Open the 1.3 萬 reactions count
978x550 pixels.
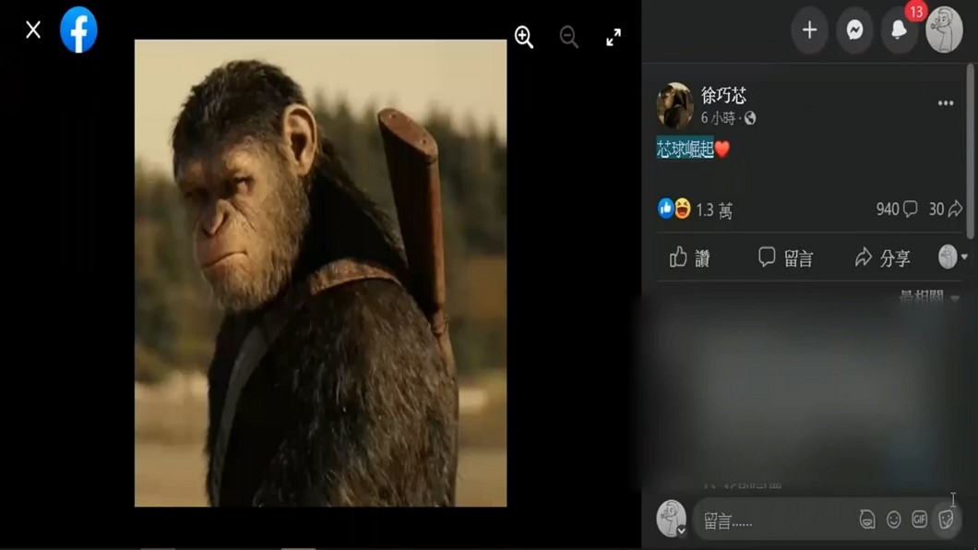(714, 210)
